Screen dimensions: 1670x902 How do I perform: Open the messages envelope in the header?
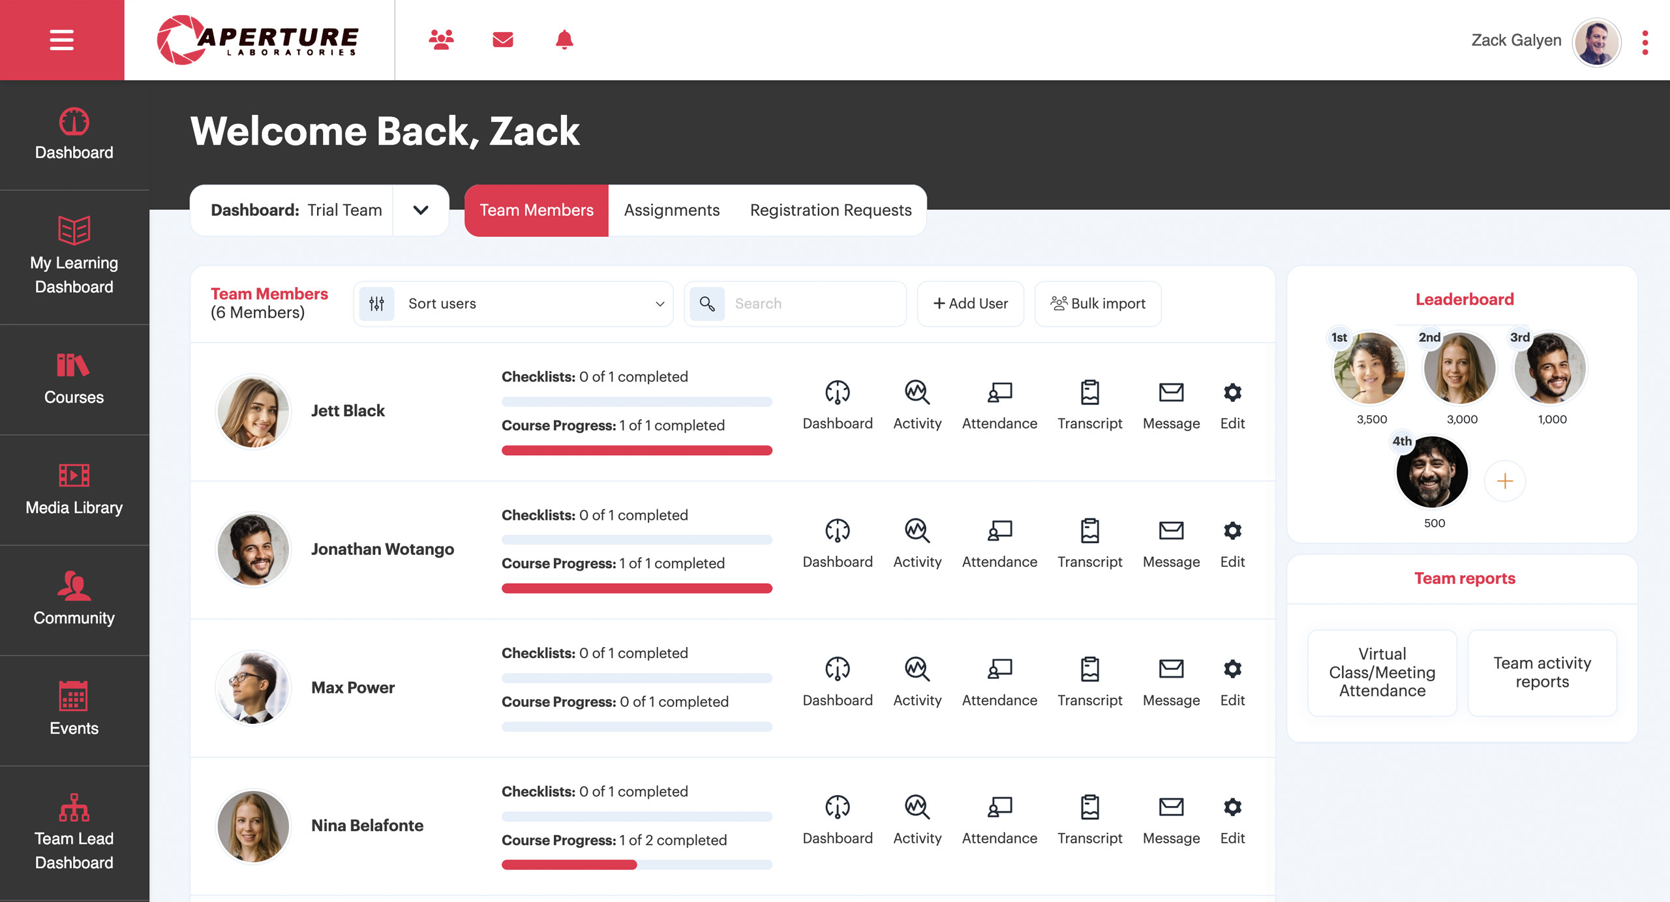502,40
